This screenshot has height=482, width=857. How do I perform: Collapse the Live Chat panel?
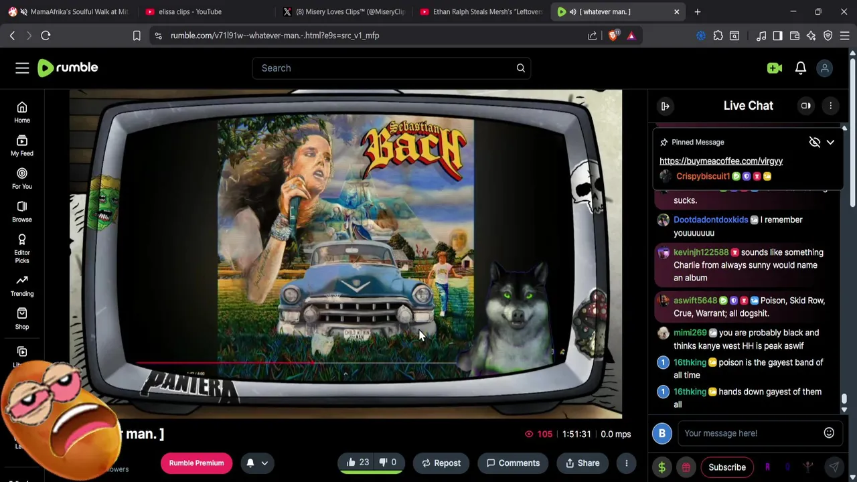665,106
